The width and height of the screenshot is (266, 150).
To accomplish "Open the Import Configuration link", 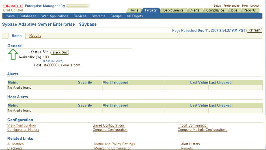I will pos(193,125).
